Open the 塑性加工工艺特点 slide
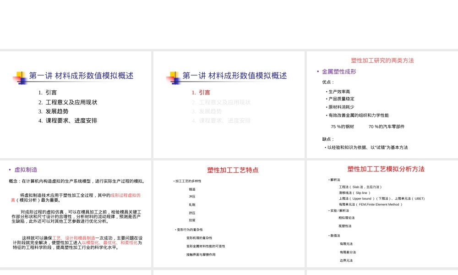Viewport: 458px width, 275px height. click(229, 214)
